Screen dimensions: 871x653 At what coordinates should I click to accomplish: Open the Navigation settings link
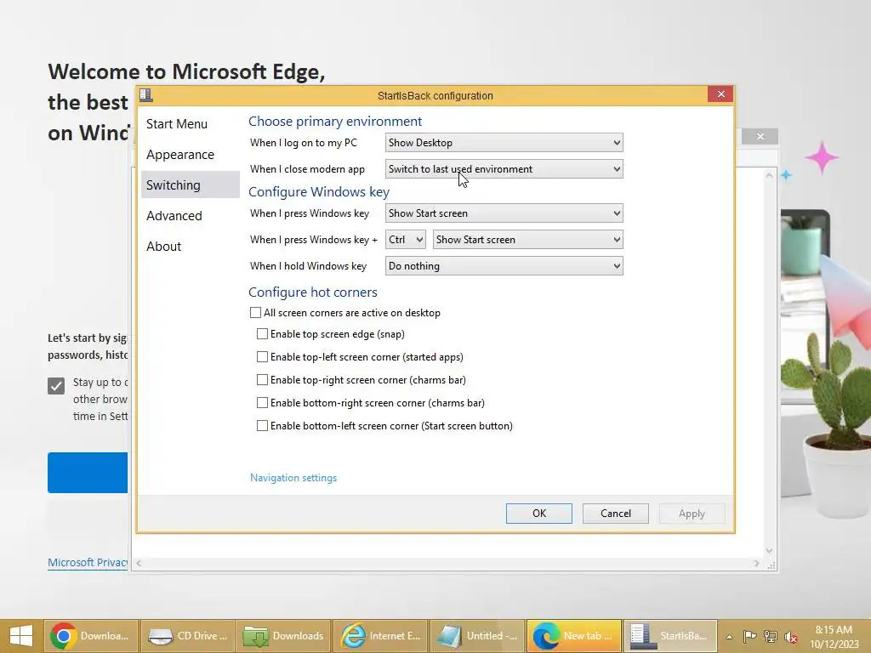point(293,478)
